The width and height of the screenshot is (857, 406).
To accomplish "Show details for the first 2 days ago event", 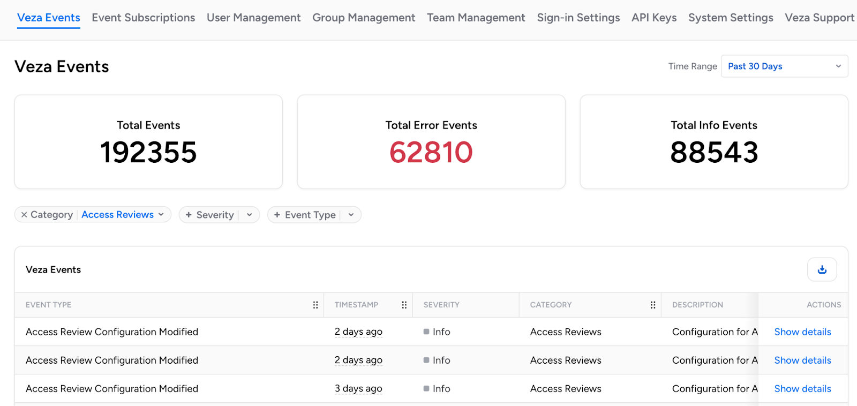I will (x=802, y=332).
